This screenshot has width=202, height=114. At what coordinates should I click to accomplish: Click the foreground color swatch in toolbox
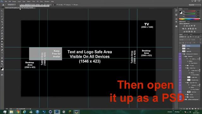click(1, 68)
